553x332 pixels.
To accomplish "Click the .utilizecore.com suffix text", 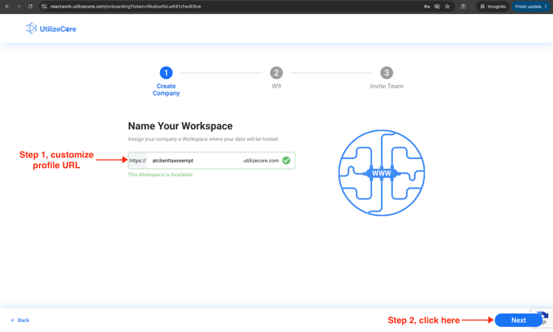I will point(261,161).
